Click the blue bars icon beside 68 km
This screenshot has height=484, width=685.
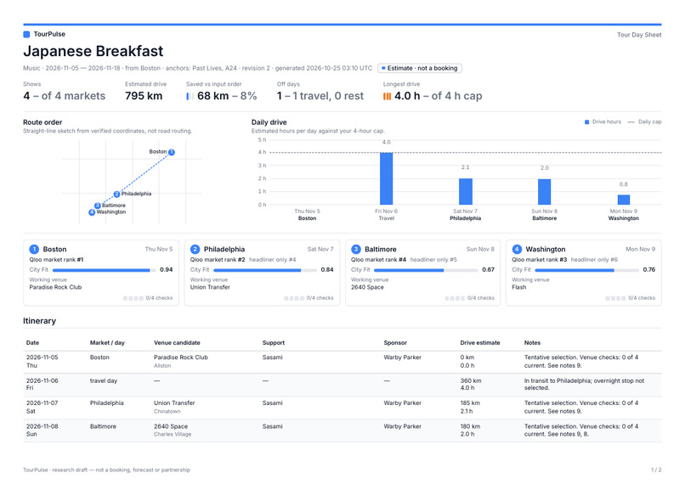pos(190,96)
